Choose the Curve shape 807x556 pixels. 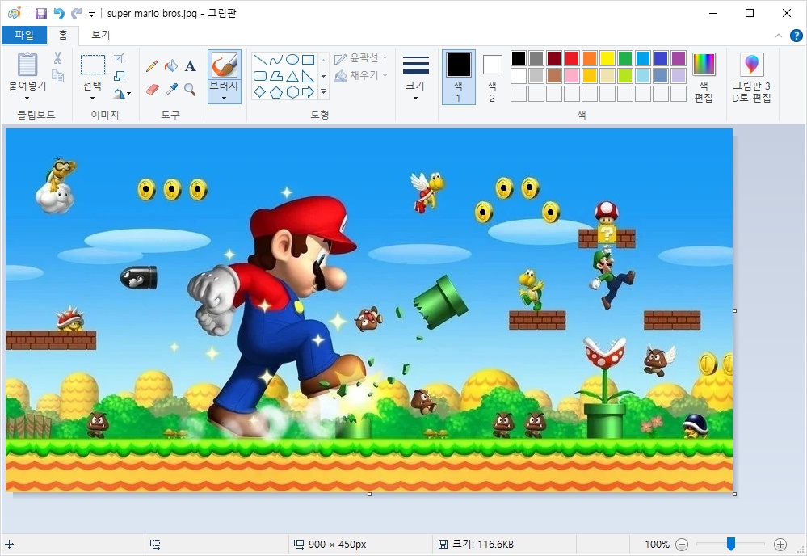tap(276, 60)
